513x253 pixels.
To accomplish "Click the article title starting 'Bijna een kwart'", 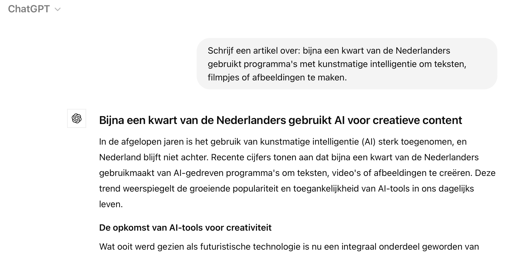I will point(280,120).
